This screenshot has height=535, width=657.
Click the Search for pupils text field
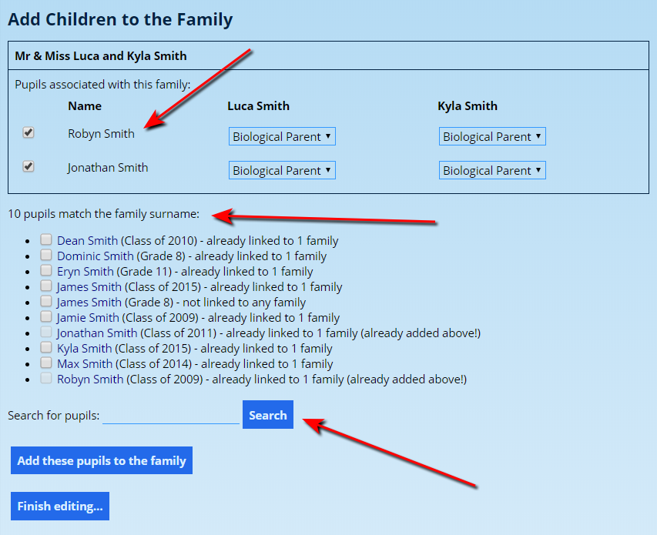171,416
